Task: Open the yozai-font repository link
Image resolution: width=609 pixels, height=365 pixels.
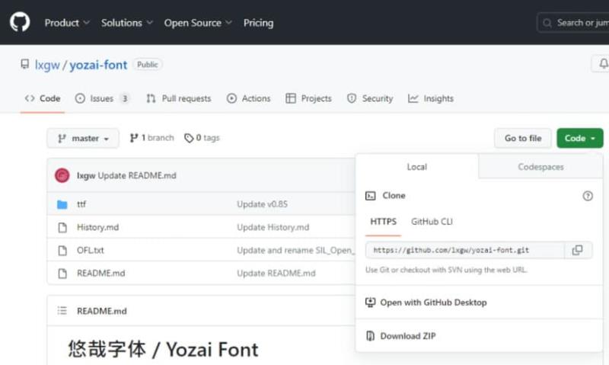Action: click(98, 65)
